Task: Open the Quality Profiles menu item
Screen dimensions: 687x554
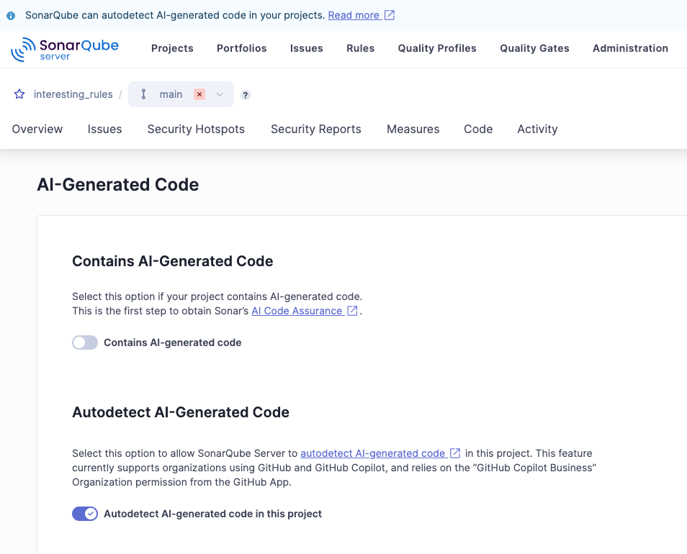Action: (437, 48)
